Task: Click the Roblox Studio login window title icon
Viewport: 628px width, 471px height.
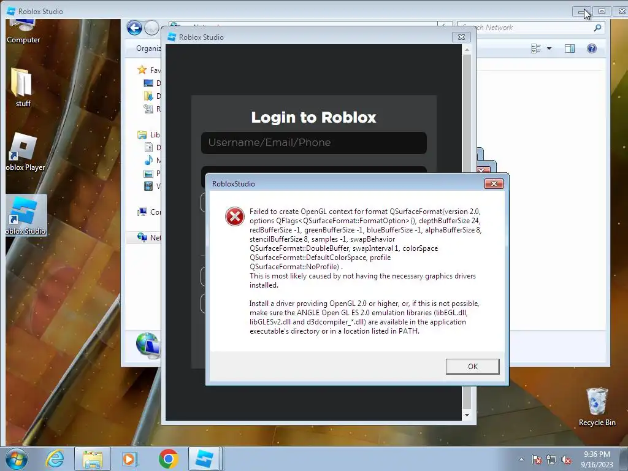Action: 172,37
